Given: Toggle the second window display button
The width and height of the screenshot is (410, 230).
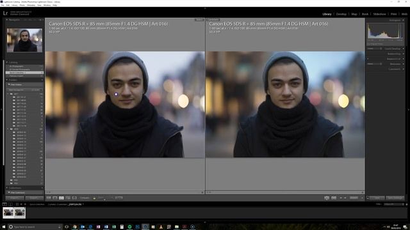Looking at the screenshot, I should pyautogui.click(x=10, y=204).
